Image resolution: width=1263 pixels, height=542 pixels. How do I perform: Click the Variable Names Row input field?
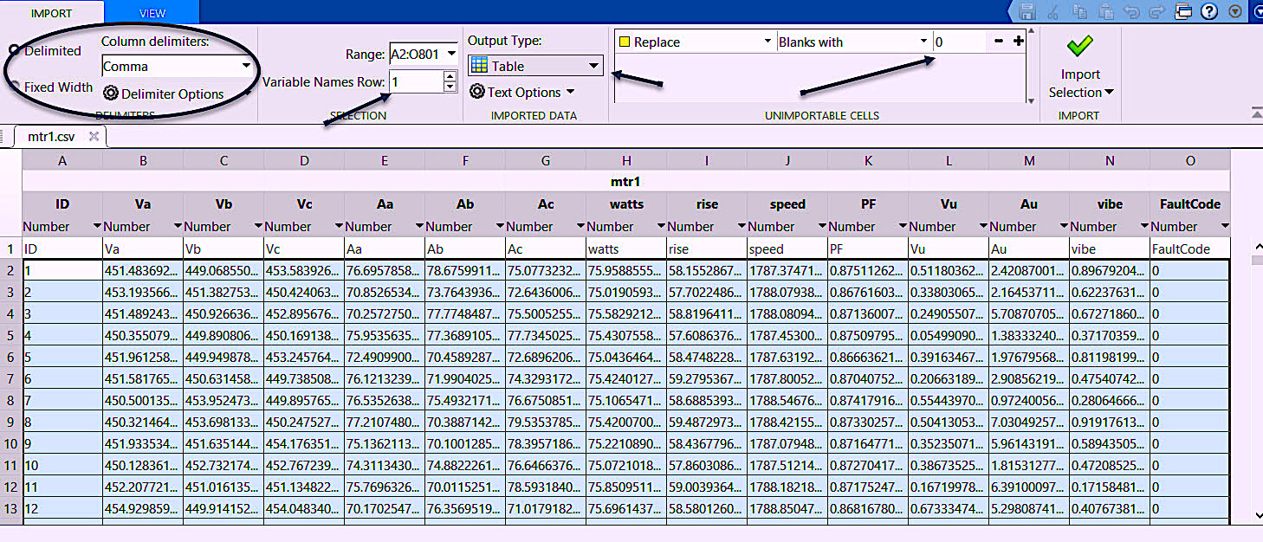[416, 81]
